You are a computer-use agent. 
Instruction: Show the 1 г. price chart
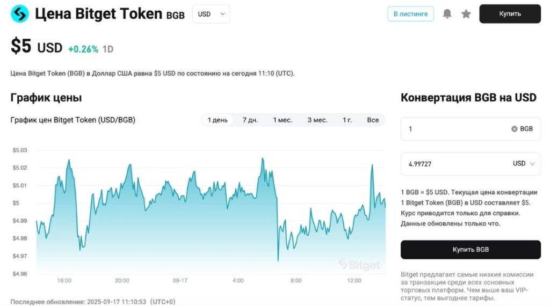point(348,120)
